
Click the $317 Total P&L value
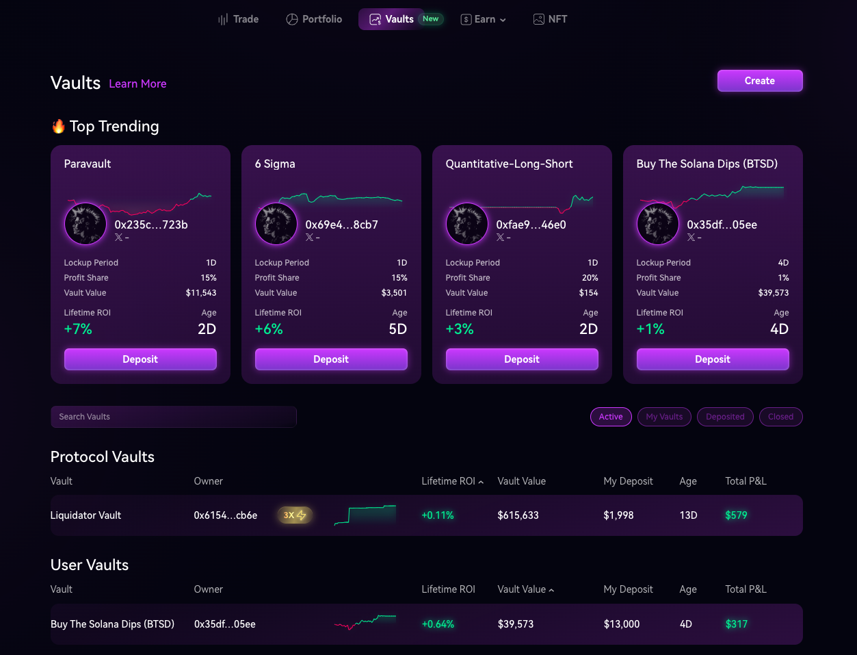736,624
